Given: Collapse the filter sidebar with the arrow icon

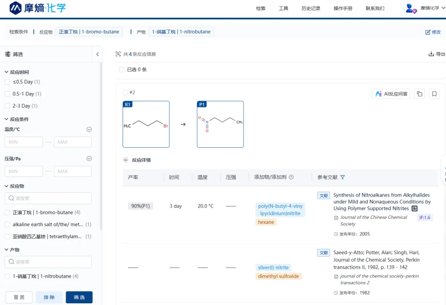Looking at the screenshot, I should pos(97,54).
